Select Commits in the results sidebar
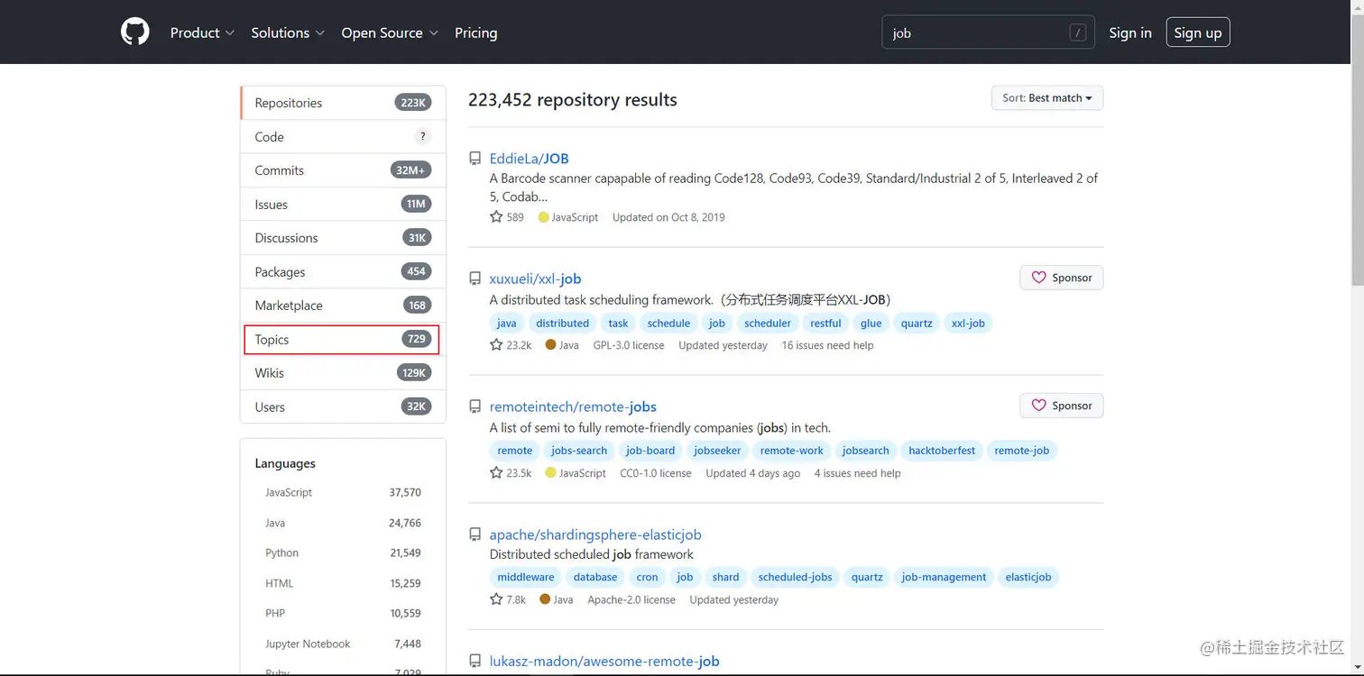1364x676 pixels. pos(280,170)
